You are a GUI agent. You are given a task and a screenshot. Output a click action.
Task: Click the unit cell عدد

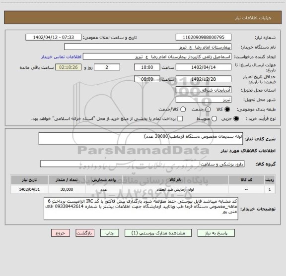click(x=104, y=189)
